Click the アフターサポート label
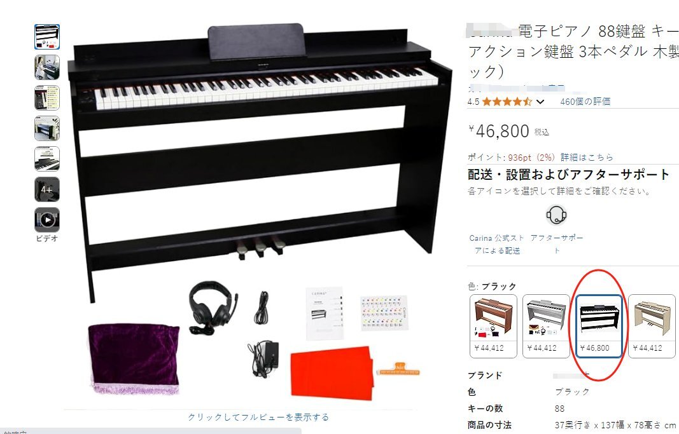Screen dimensions: 679x434 point(556,244)
